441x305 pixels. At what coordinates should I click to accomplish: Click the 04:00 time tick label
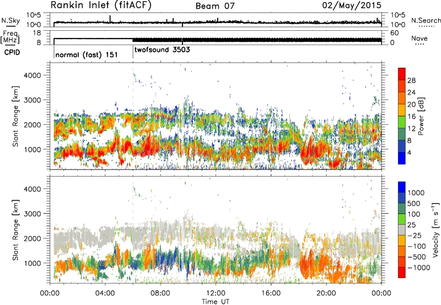pos(105,293)
